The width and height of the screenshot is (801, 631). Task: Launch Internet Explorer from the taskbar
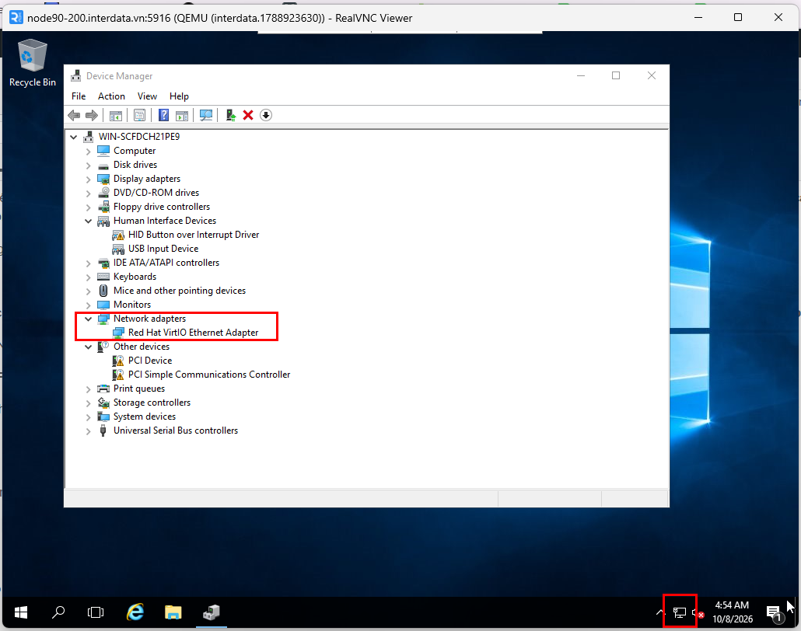tap(135, 612)
